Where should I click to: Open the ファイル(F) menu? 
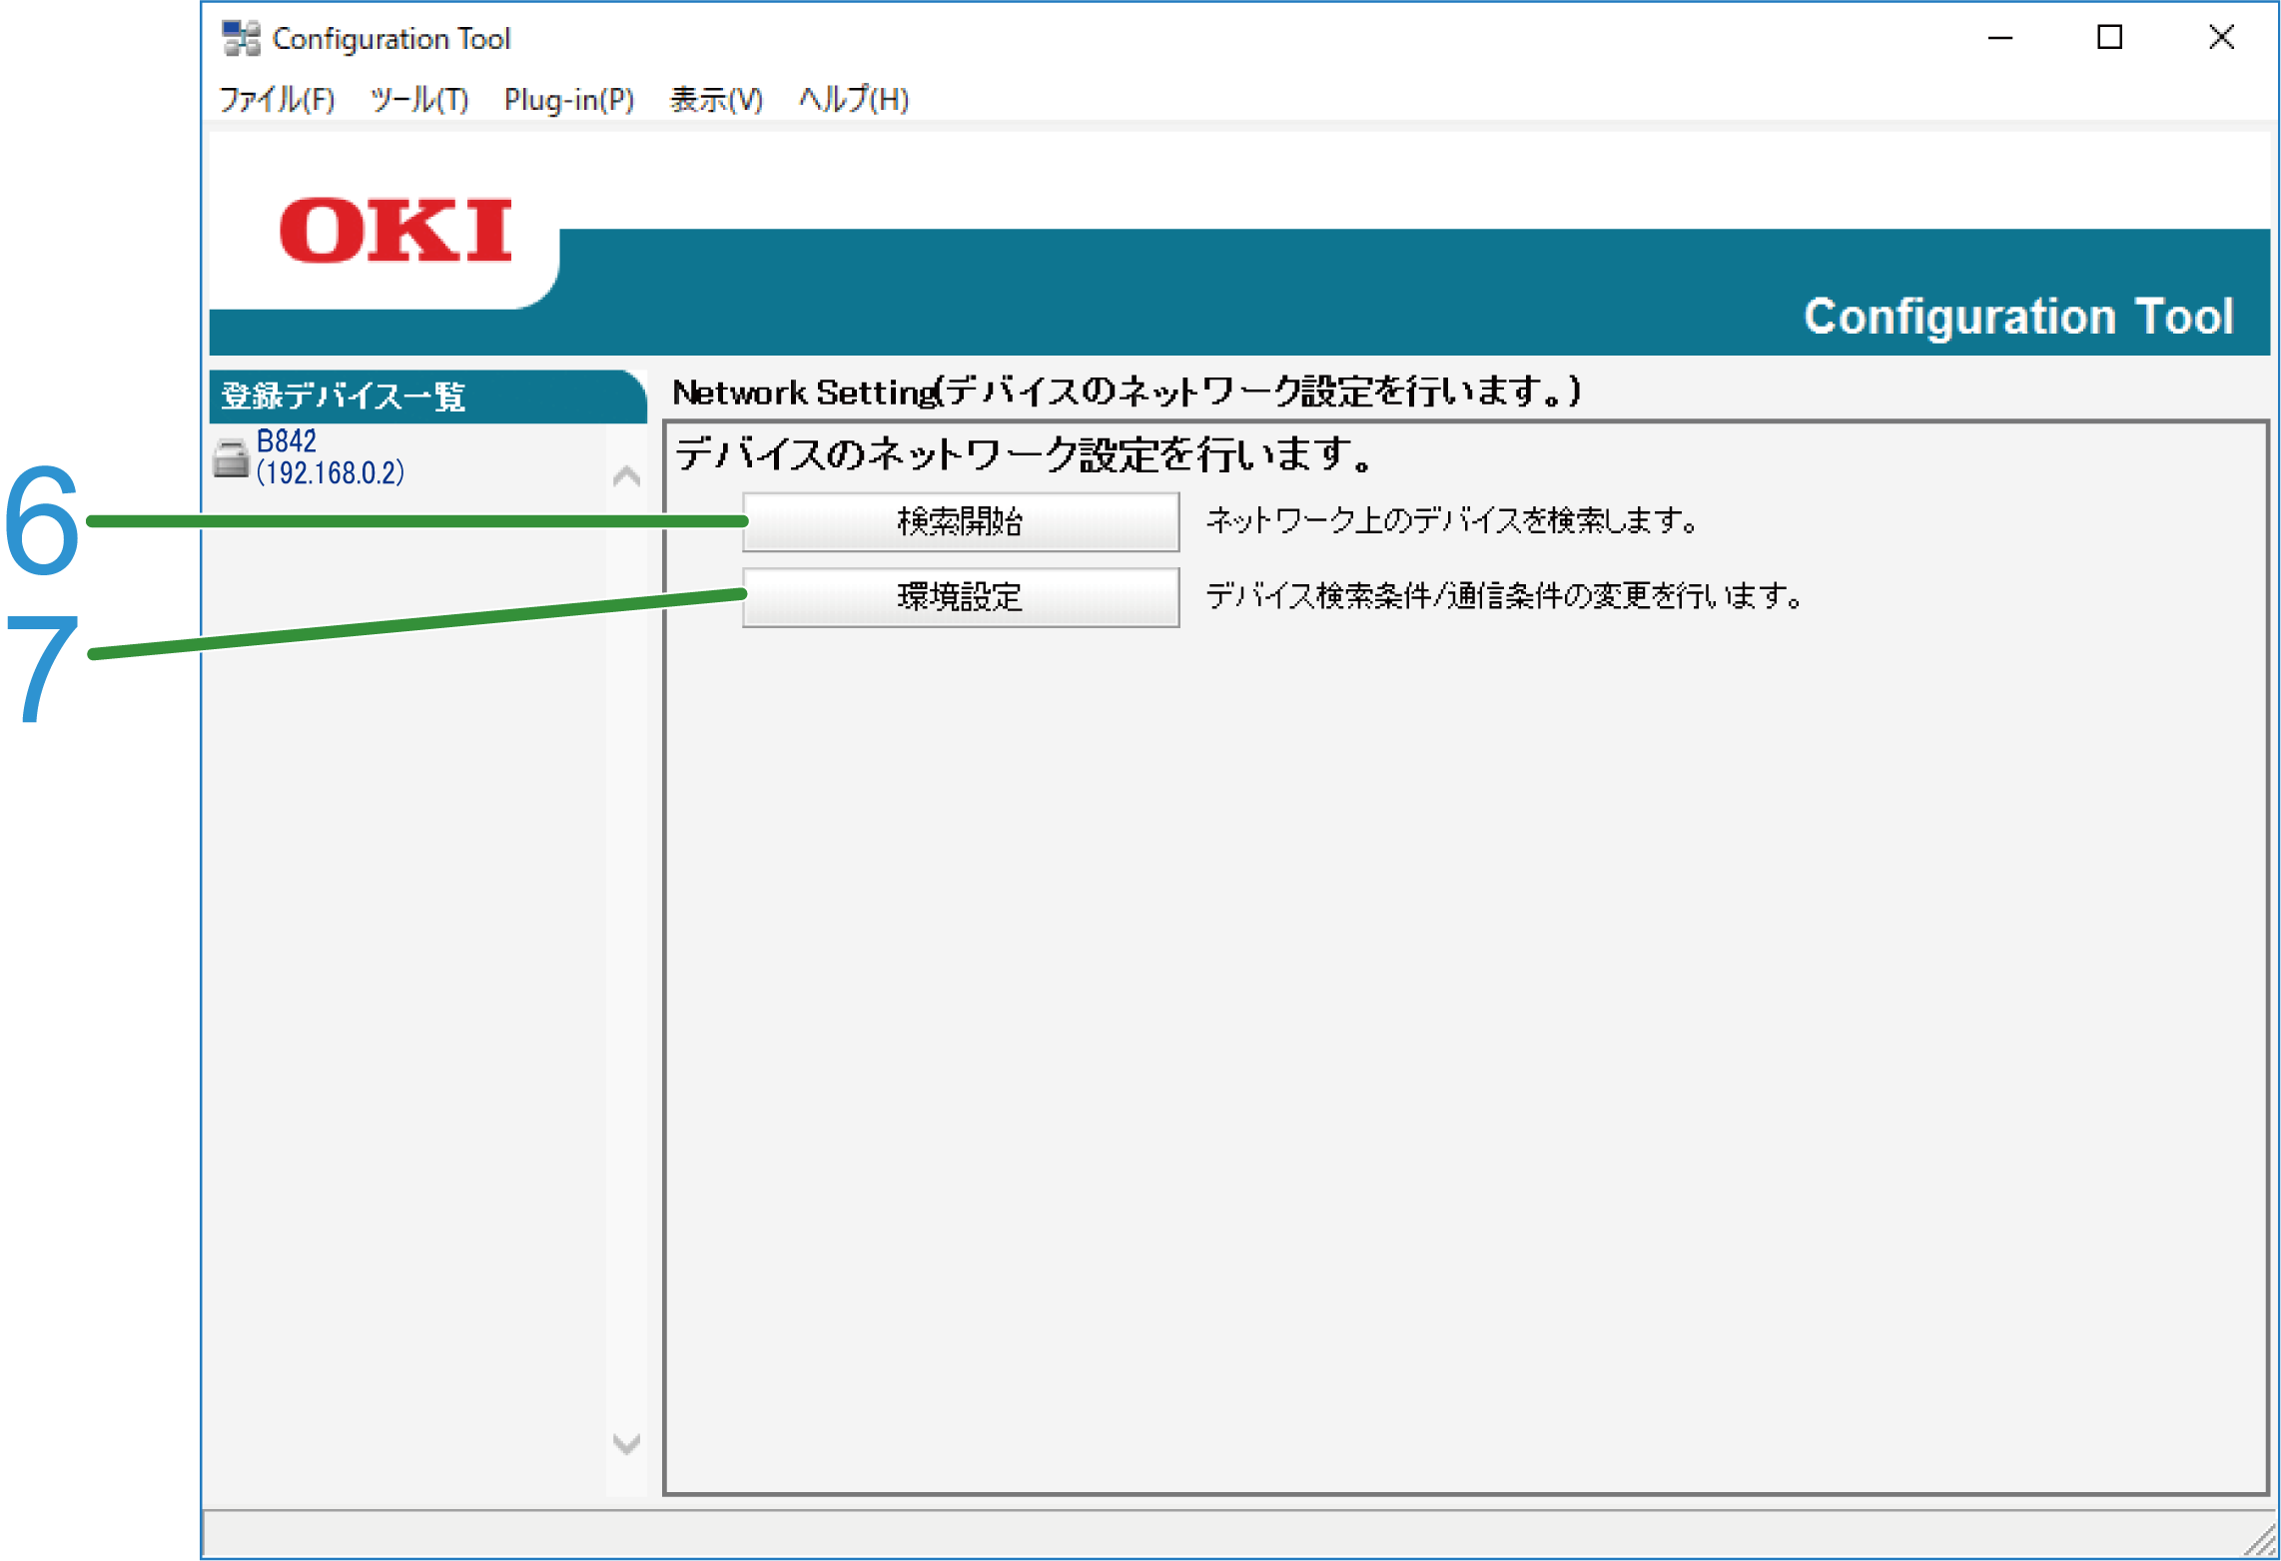[x=277, y=100]
